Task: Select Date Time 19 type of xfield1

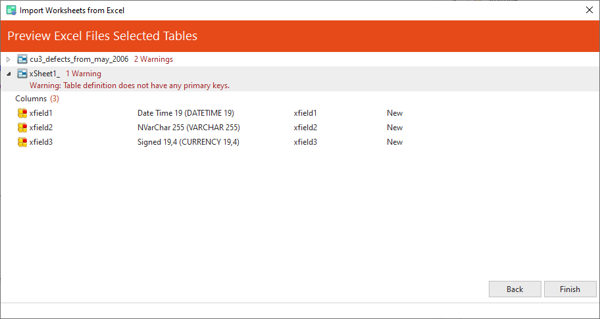Action: pos(186,113)
